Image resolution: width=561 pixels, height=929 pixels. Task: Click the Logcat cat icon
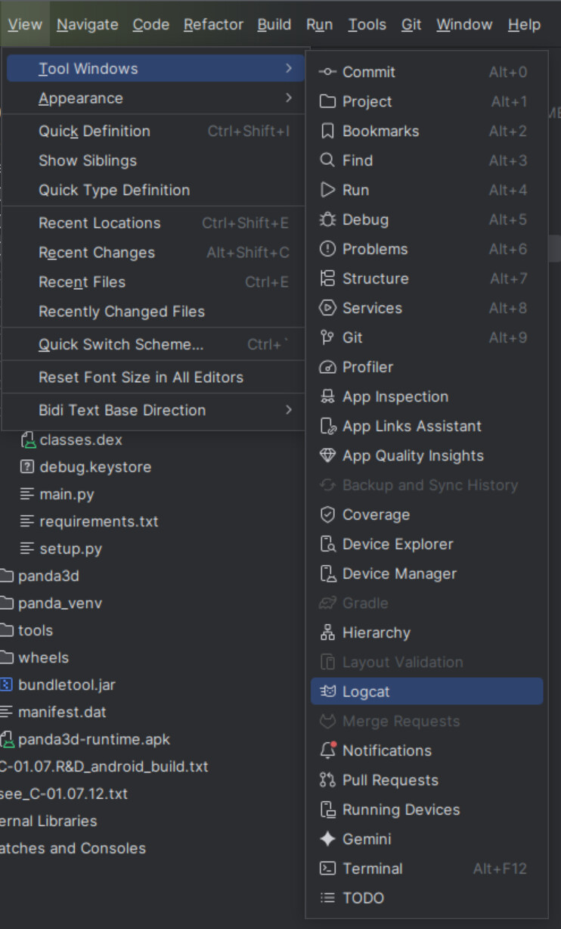pos(327,691)
